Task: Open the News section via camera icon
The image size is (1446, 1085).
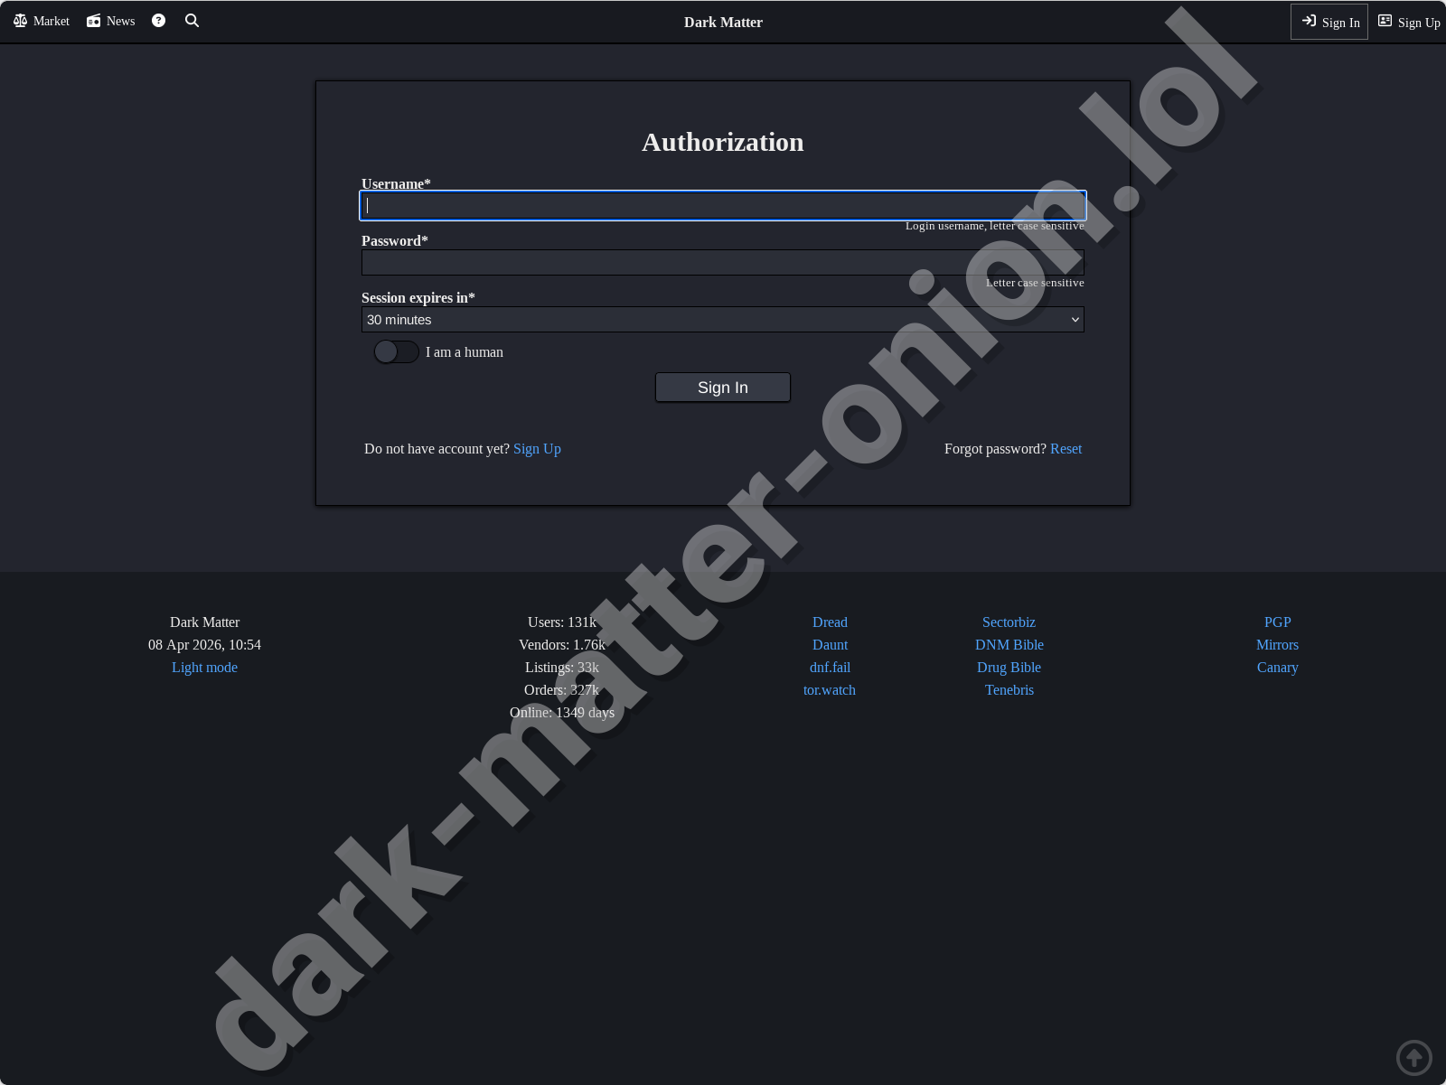Action: click(92, 20)
